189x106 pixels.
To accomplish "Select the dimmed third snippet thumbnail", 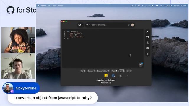I will [121, 76].
